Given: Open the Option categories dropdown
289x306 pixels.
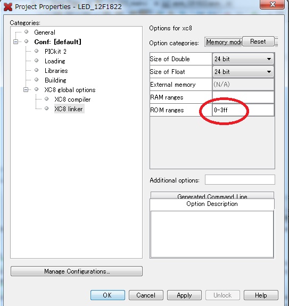Looking at the screenshot, I should pos(224,42).
